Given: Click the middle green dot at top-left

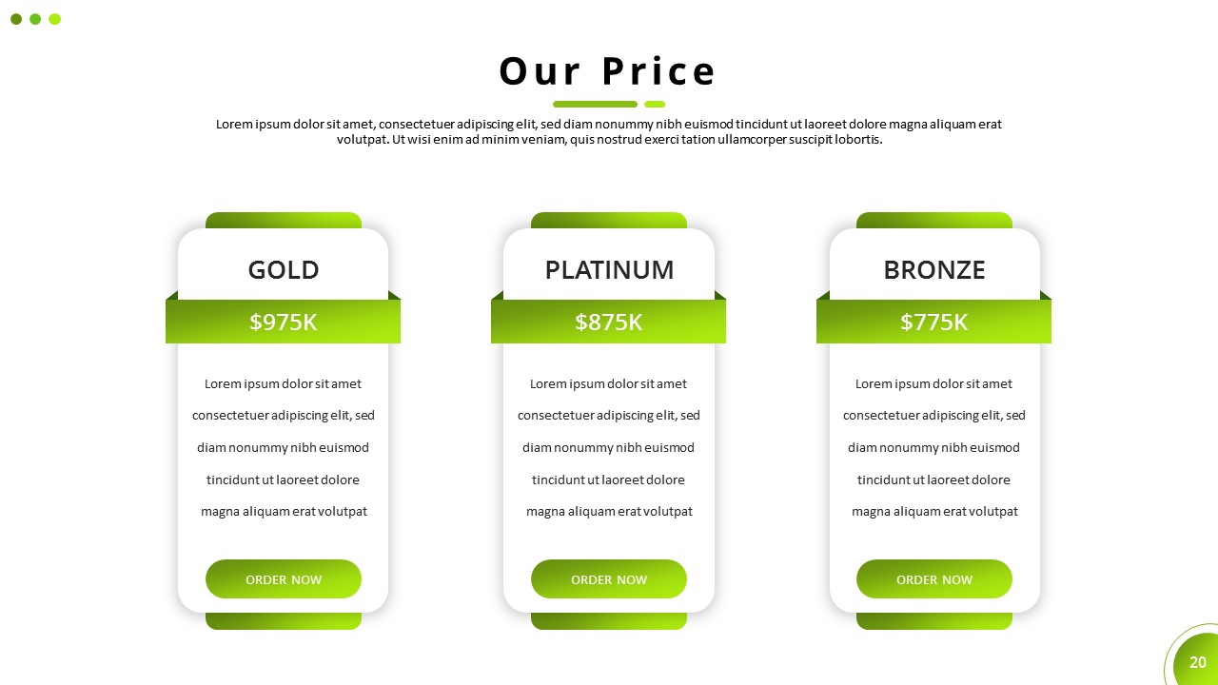Looking at the screenshot, I should (x=35, y=19).
